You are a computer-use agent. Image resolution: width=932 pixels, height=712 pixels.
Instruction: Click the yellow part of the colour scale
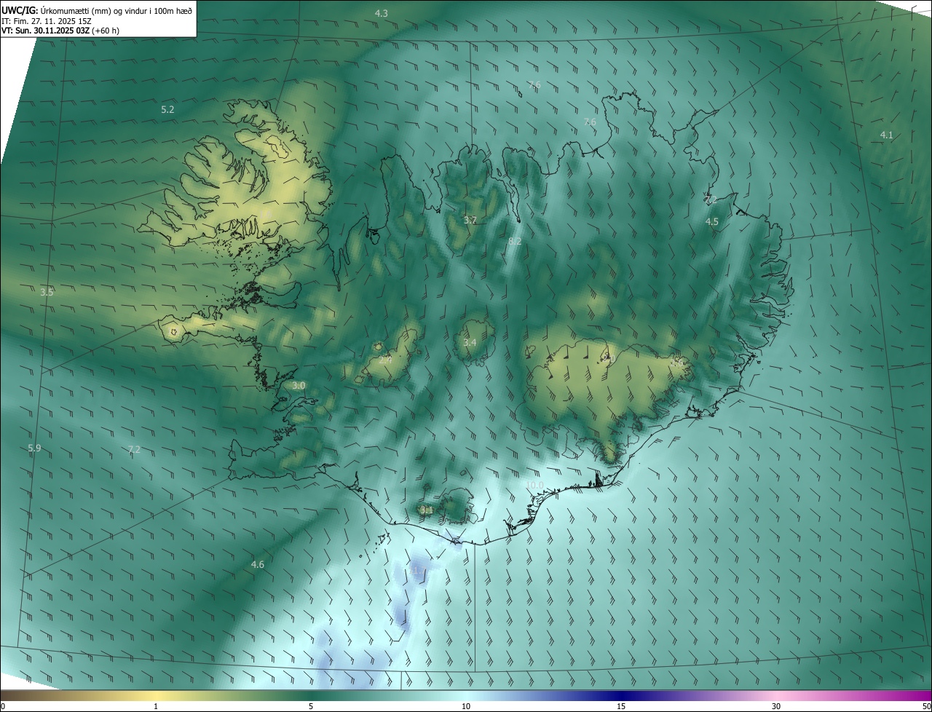pyautogui.click(x=156, y=695)
